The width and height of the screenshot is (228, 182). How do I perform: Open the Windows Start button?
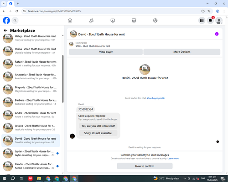pos(4,178)
